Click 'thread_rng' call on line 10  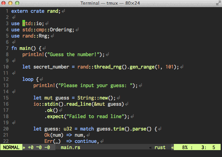pyautogui.click(x=108, y=67)
